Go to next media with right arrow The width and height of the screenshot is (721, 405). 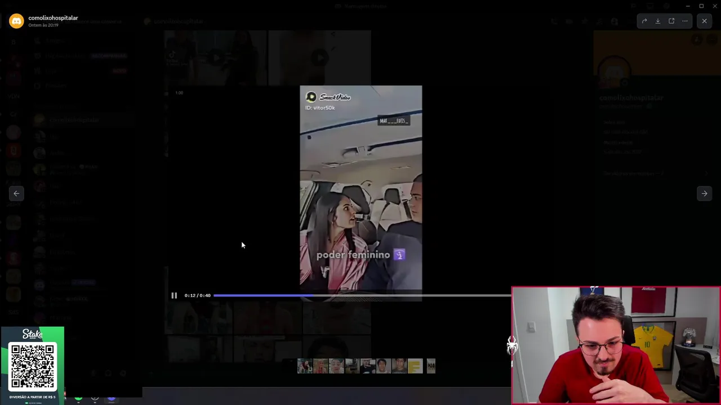(704, 193)
